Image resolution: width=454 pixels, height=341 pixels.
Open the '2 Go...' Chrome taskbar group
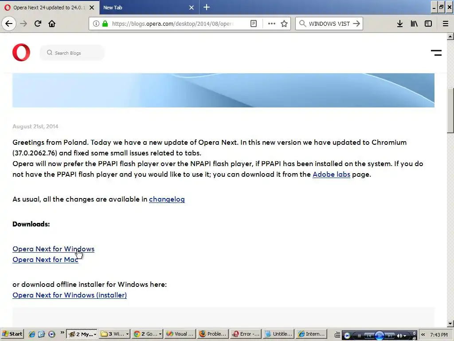pyautogui.click(x=147, y=334)
